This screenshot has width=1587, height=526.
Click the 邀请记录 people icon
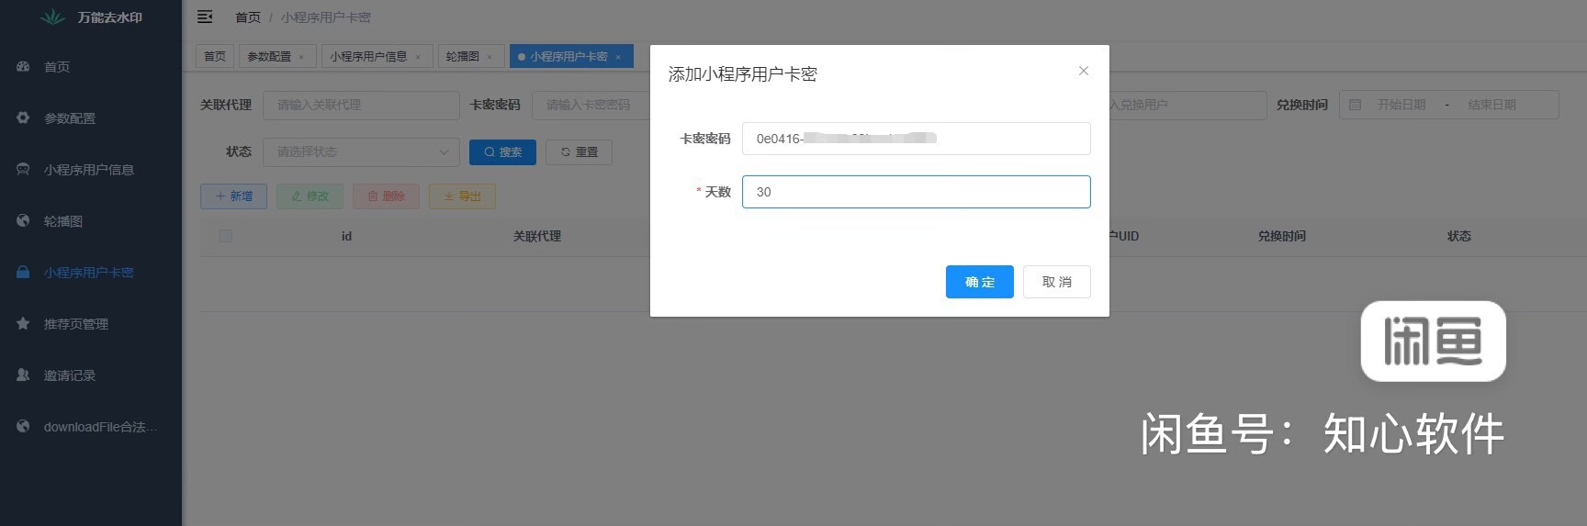(23, 375)
